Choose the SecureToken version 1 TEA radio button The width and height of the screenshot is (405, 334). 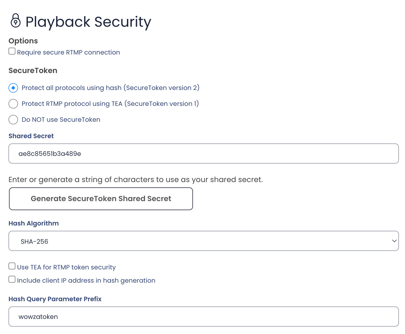(x=13, y=104)
